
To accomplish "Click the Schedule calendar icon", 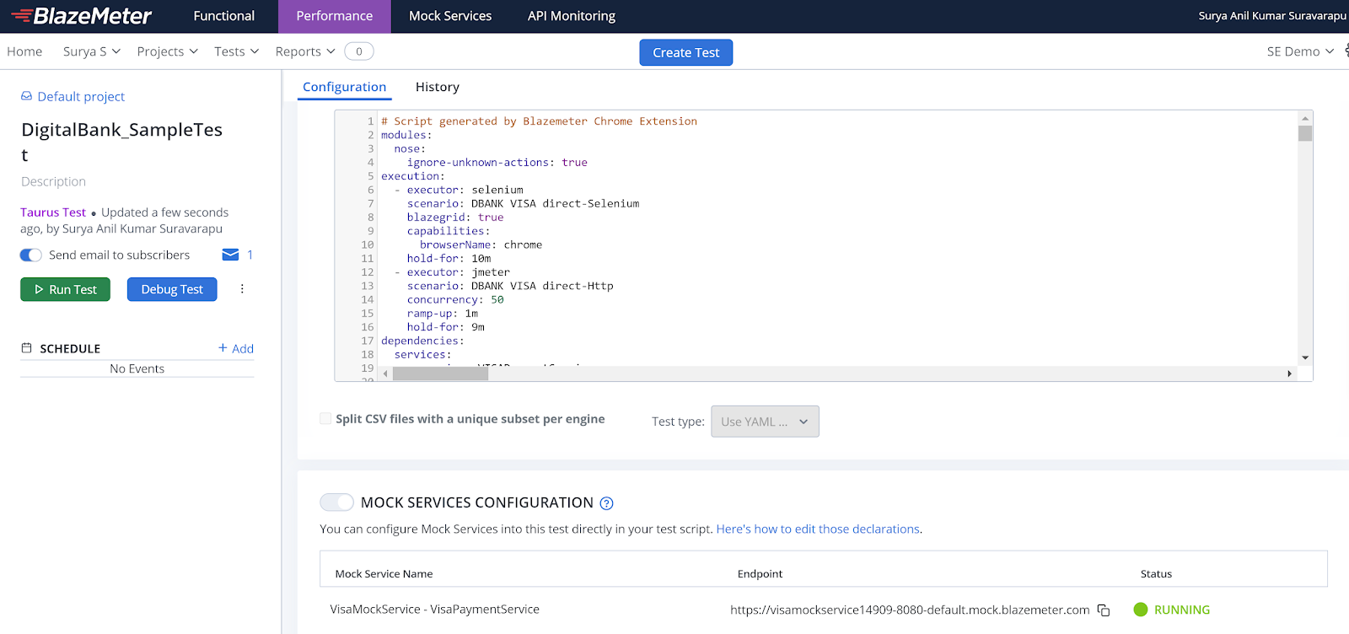I will pyautogui.click(x=26, y=348).
